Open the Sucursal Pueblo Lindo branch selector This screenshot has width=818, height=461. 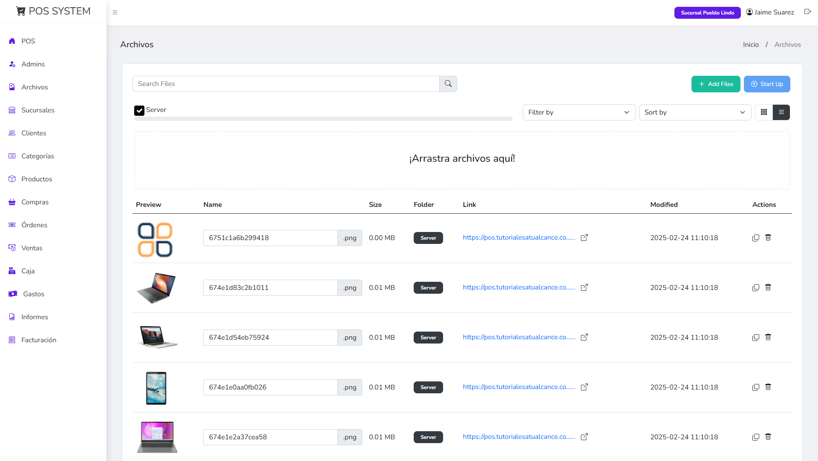click(x=707, y=13)
